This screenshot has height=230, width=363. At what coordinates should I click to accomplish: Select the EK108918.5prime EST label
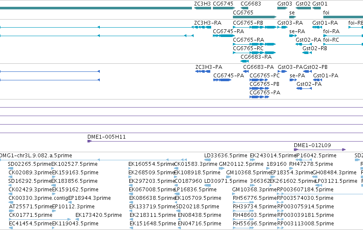pyautogui.click(x=197, y=173)
